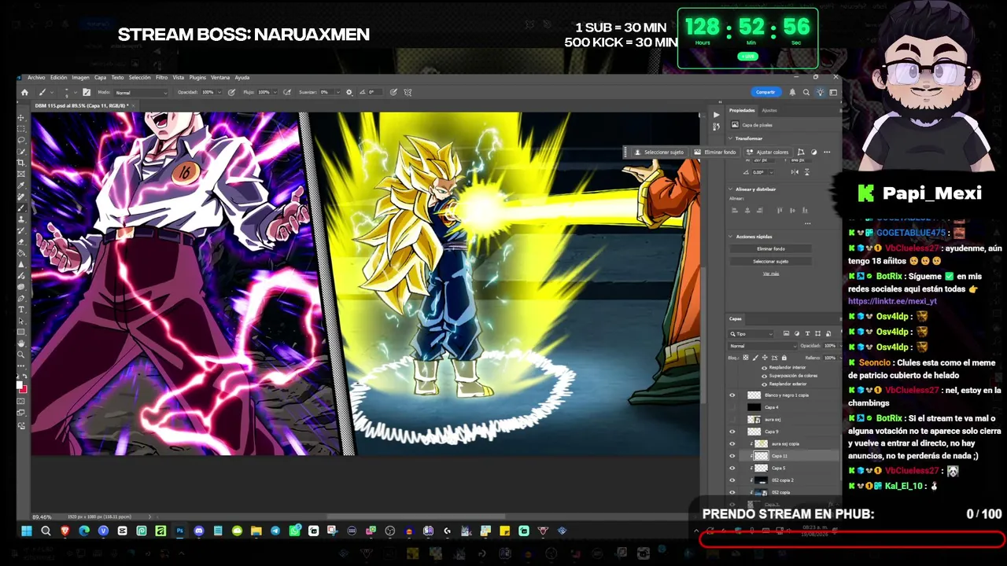Align left edges in Alinear section

click(735, 211)
